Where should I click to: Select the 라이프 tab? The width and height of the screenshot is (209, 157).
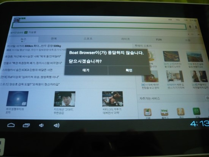tap(125, 39)
